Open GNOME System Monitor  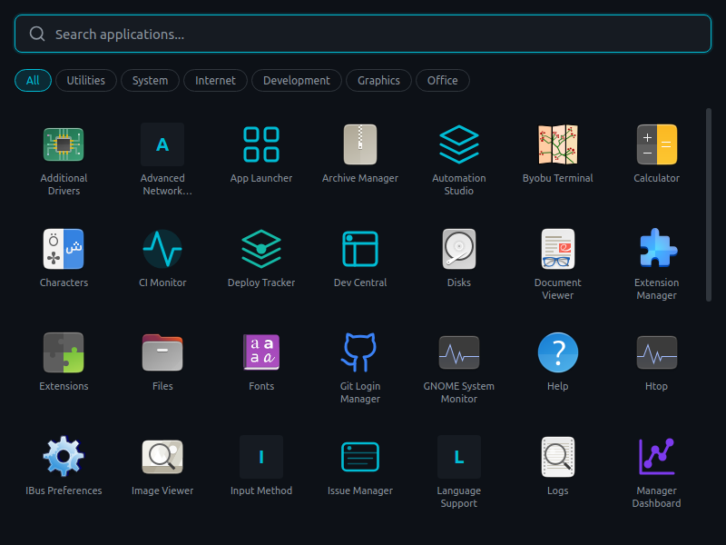tap(459, 352)
